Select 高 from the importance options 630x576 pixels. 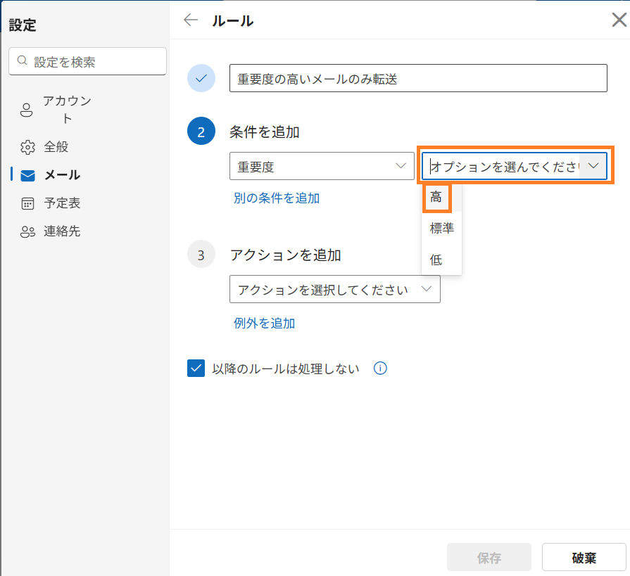[x=436, y=198]
